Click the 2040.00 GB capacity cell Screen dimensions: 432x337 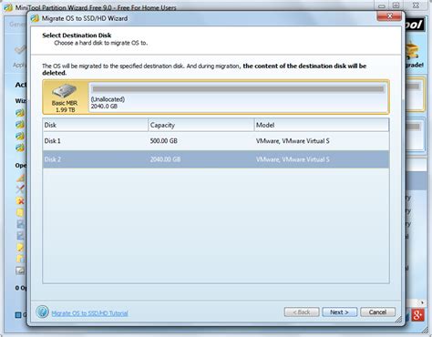165,159
